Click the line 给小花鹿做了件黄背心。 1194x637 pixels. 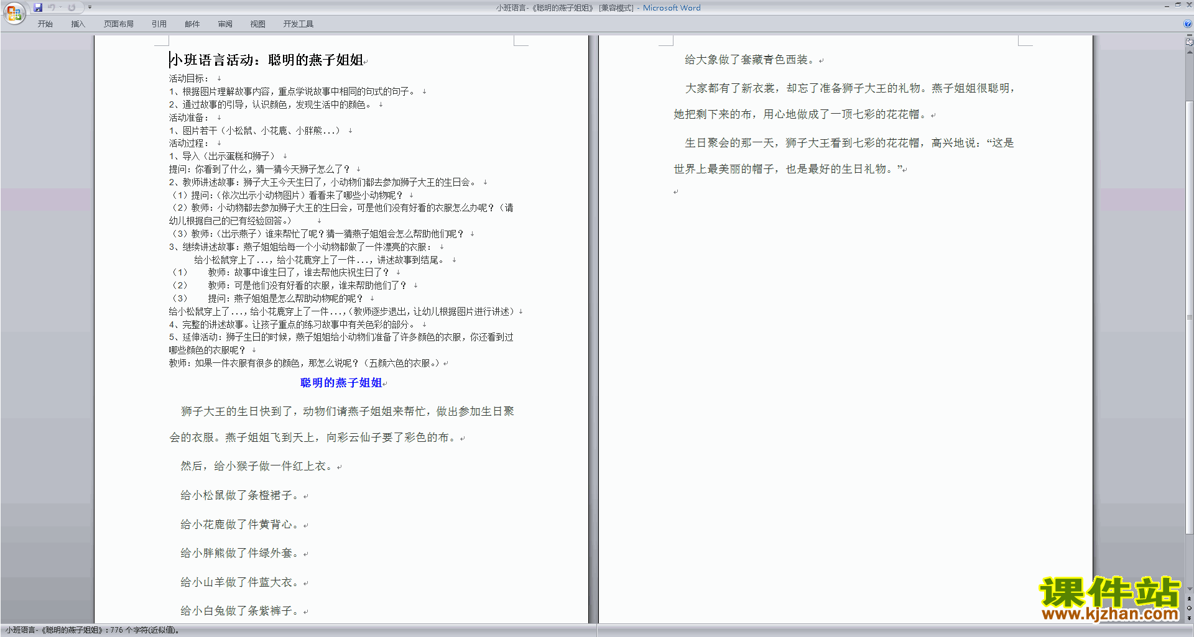pos(241,525)
